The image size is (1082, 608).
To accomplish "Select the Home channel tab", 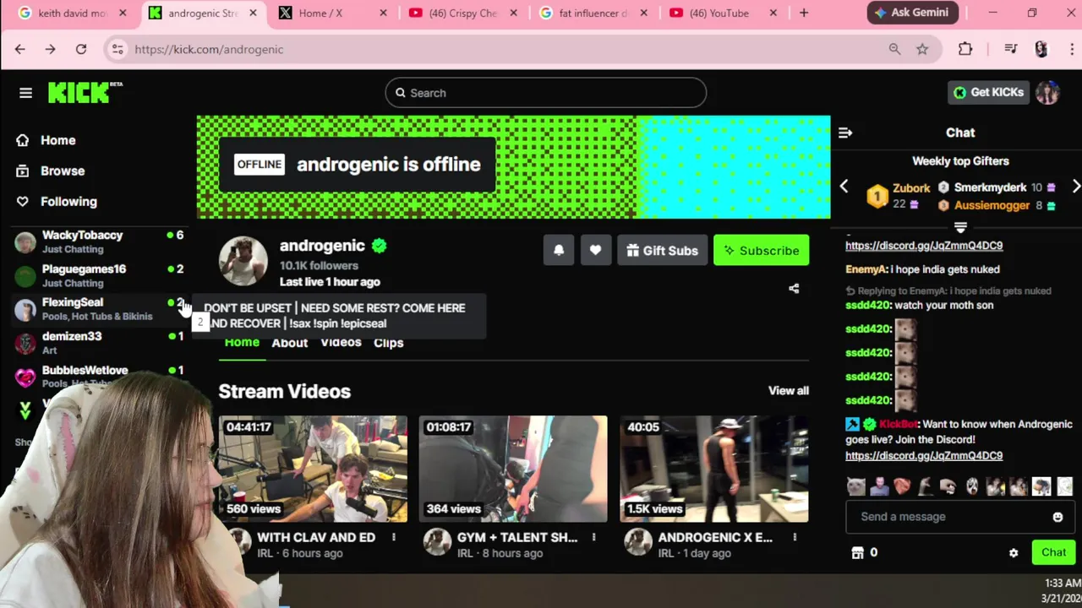I will tap(242, 342).
